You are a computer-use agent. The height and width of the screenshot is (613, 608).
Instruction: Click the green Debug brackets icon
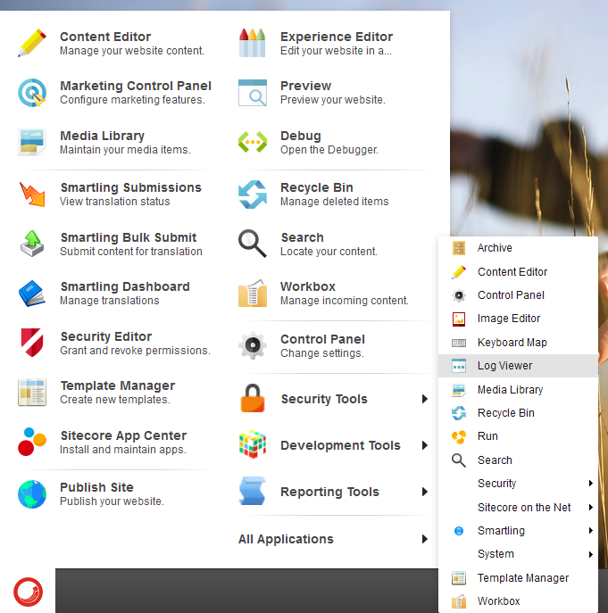point(253,142)
